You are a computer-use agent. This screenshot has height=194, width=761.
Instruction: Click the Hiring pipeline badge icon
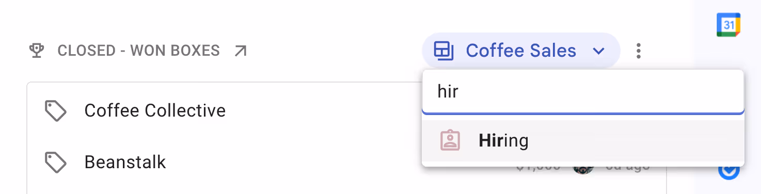[450, 140]
